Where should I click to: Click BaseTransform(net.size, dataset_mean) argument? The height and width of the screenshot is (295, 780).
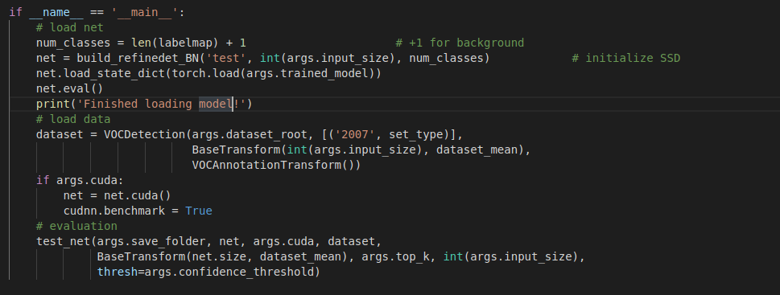pyautogui.click(x=226, y=256)
